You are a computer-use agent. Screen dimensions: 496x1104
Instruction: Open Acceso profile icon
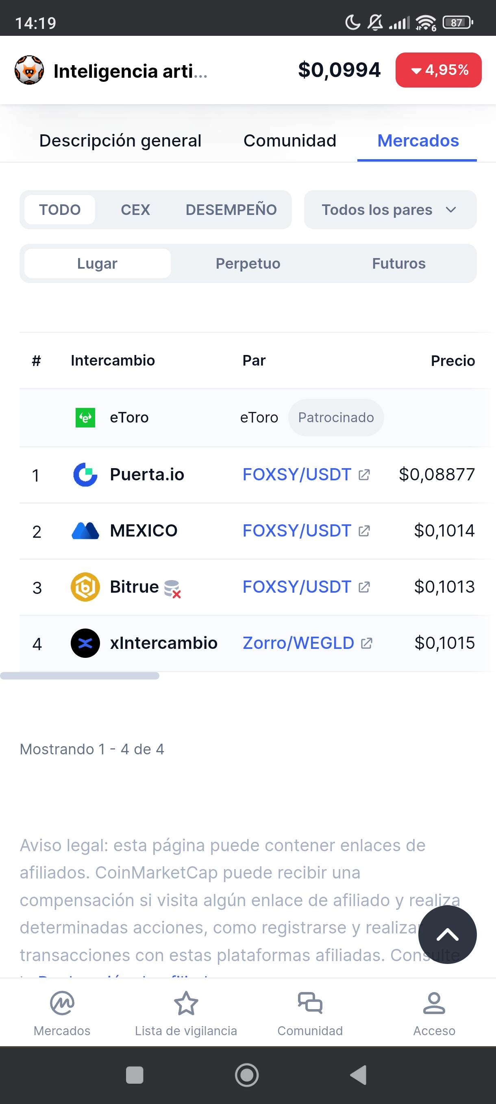434,1003
